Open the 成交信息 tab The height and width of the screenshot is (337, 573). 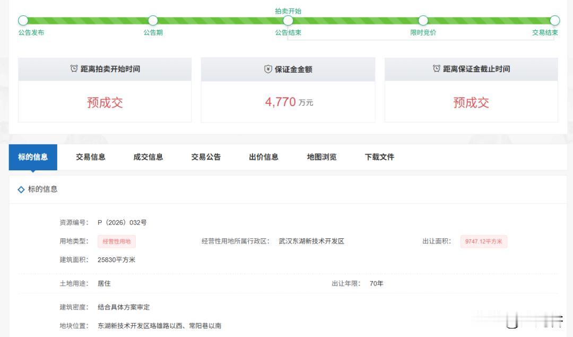tap(148, 157)
